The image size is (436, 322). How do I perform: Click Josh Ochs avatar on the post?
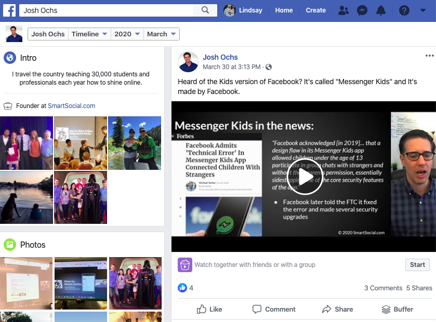point(188,62)
